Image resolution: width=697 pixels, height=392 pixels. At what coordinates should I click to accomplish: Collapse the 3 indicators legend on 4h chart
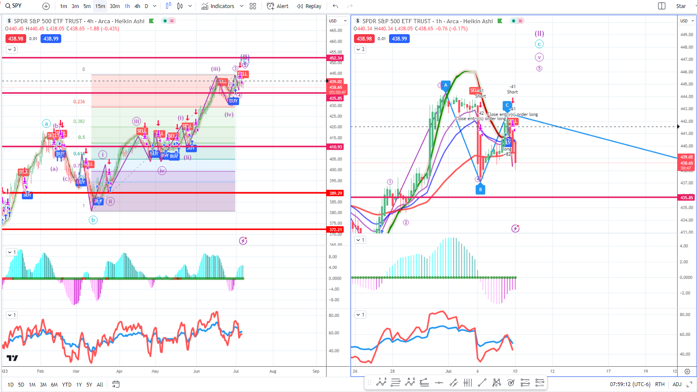[x=11, y=49]
